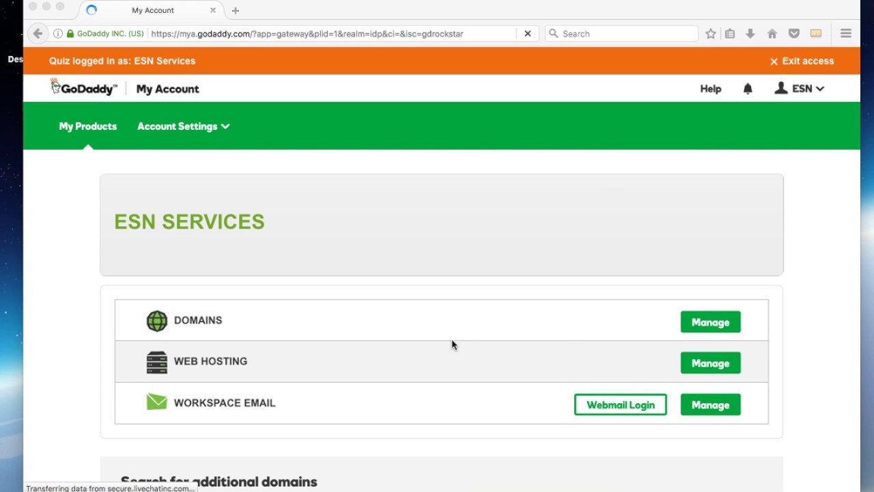Click the search magnifier icon
874x492 pixels.
point(554,33)
